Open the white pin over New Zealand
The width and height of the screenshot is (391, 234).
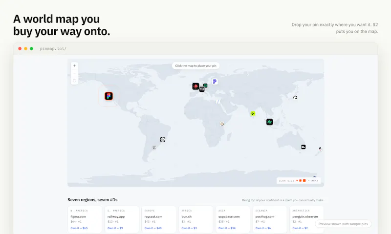click(x=320, y=149)
